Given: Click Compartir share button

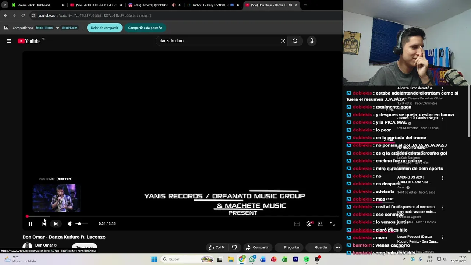Looking at the screenshot, I should point(257,247).
